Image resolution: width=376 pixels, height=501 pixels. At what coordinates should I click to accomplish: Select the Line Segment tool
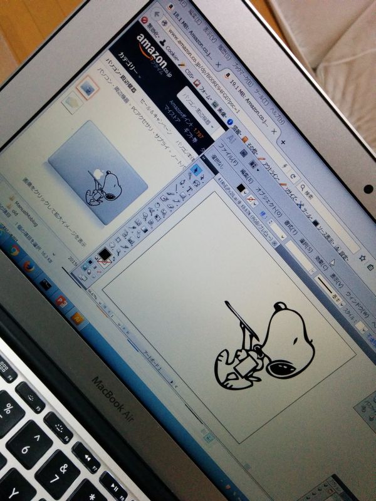coord(175,188)
